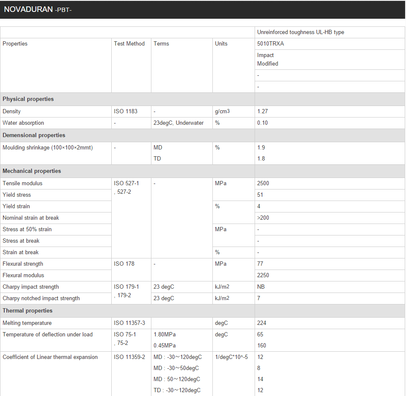Screen dimensions: 406x396
Task: Click the deflection temperature value 160
Action: click(x=261, y=346)
